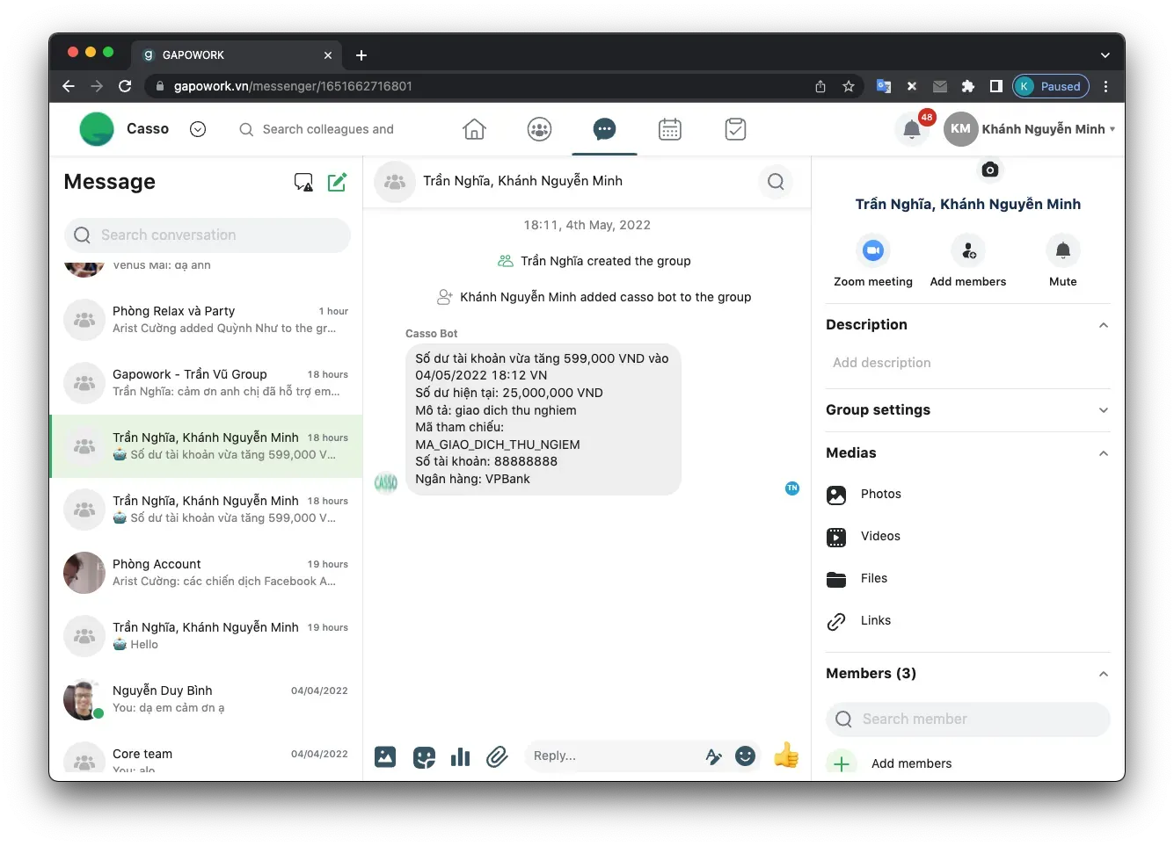Open the browser extensions puzzle icon
Viewport: 1174px width, 846px height.
[x=967, y=86]
